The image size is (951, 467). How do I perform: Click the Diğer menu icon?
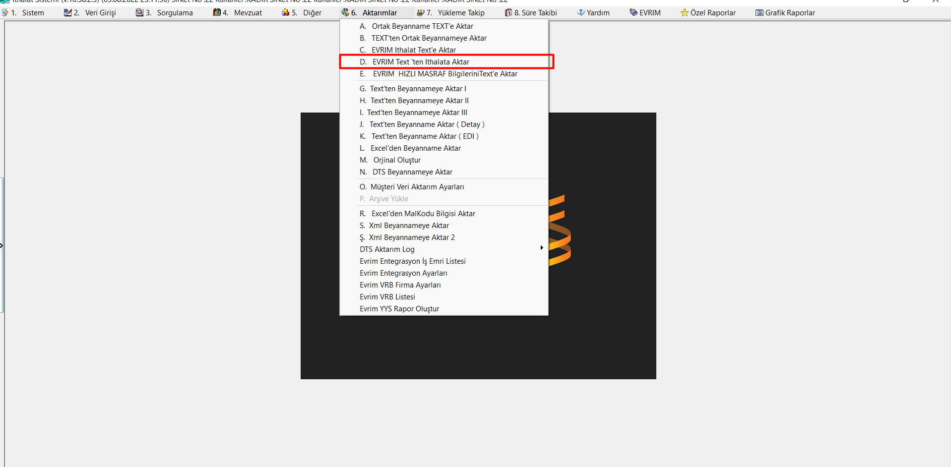[285, 12]
